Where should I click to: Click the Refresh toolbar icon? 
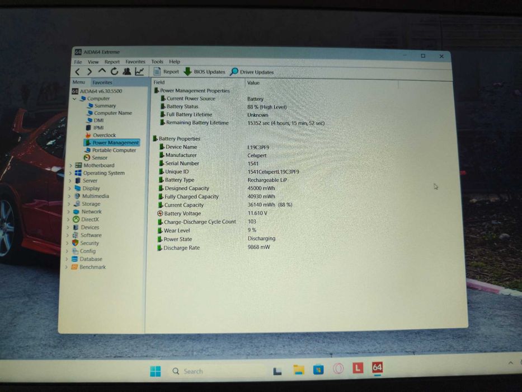point(114,71)
